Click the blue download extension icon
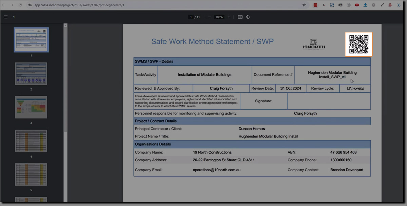 pos(365,5)
